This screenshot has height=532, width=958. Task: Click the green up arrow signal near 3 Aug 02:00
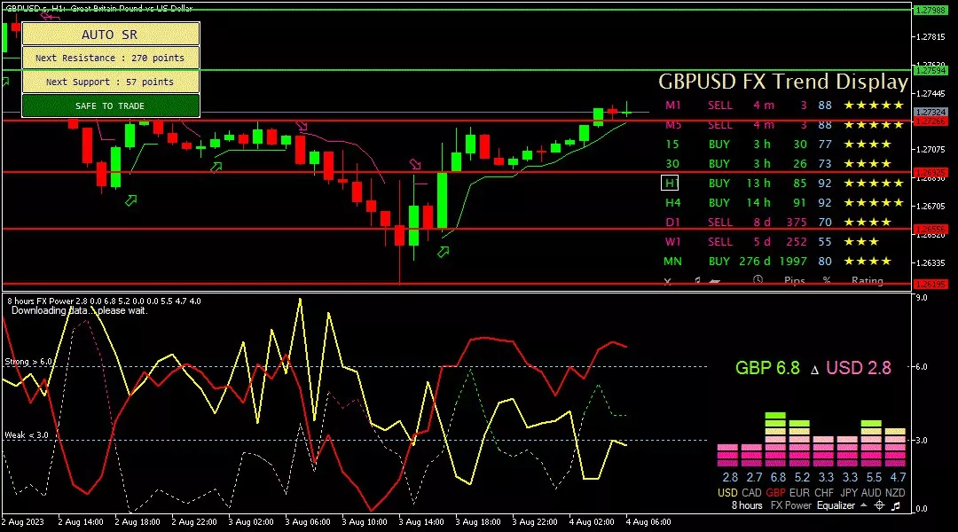tap(216, 167)
